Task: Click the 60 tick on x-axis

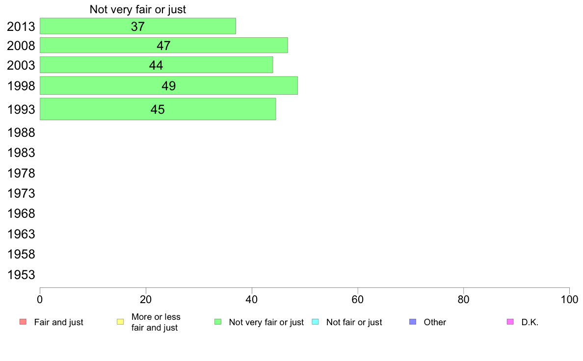Action: (358, 300)
